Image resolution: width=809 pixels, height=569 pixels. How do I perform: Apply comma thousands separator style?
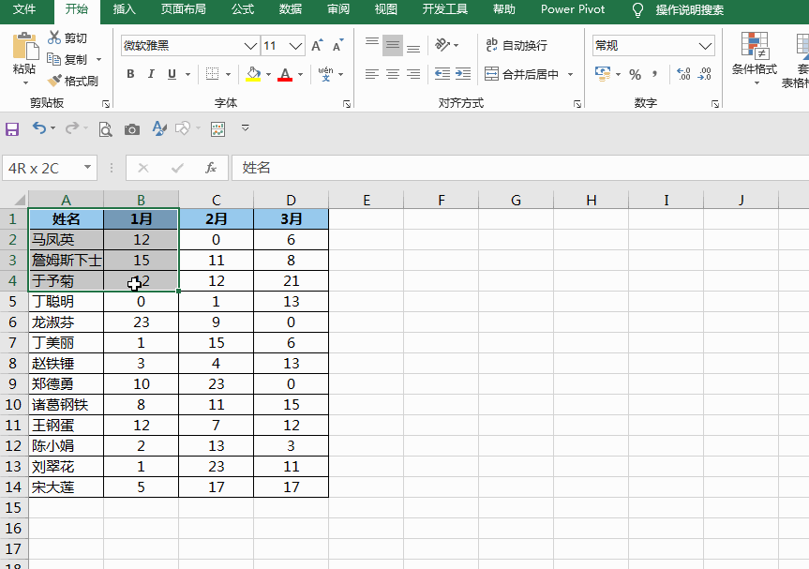tap(654, 74)
